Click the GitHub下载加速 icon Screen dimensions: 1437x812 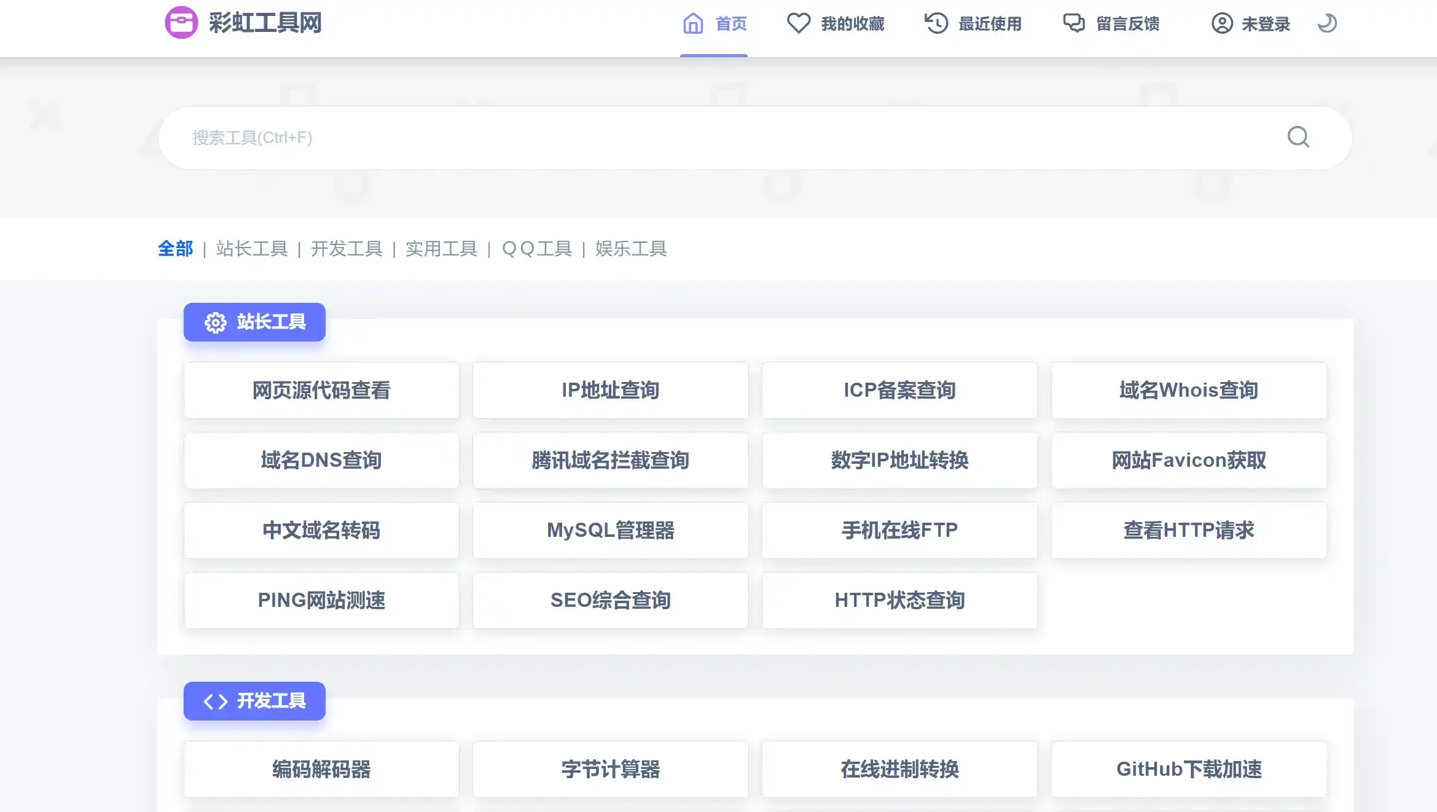click(1188, 768)
